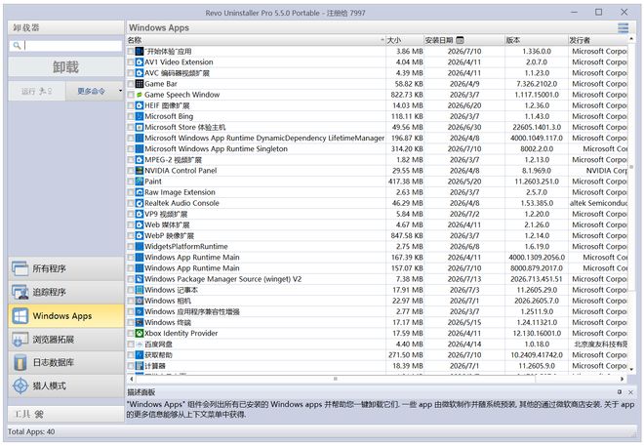Close the 描述面板 panel
644x446 pixels.
click(631, 392)
